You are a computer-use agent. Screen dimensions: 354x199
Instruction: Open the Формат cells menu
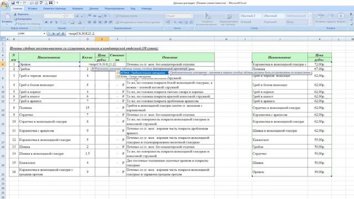click(341, 18)
